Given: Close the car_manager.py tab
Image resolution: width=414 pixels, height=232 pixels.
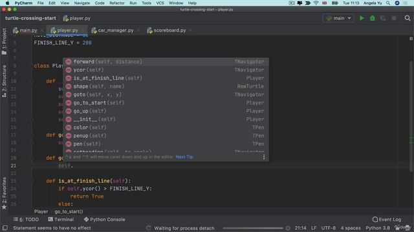Looking at the screenshot, I should pyautogui.click(x=138, y=30).
